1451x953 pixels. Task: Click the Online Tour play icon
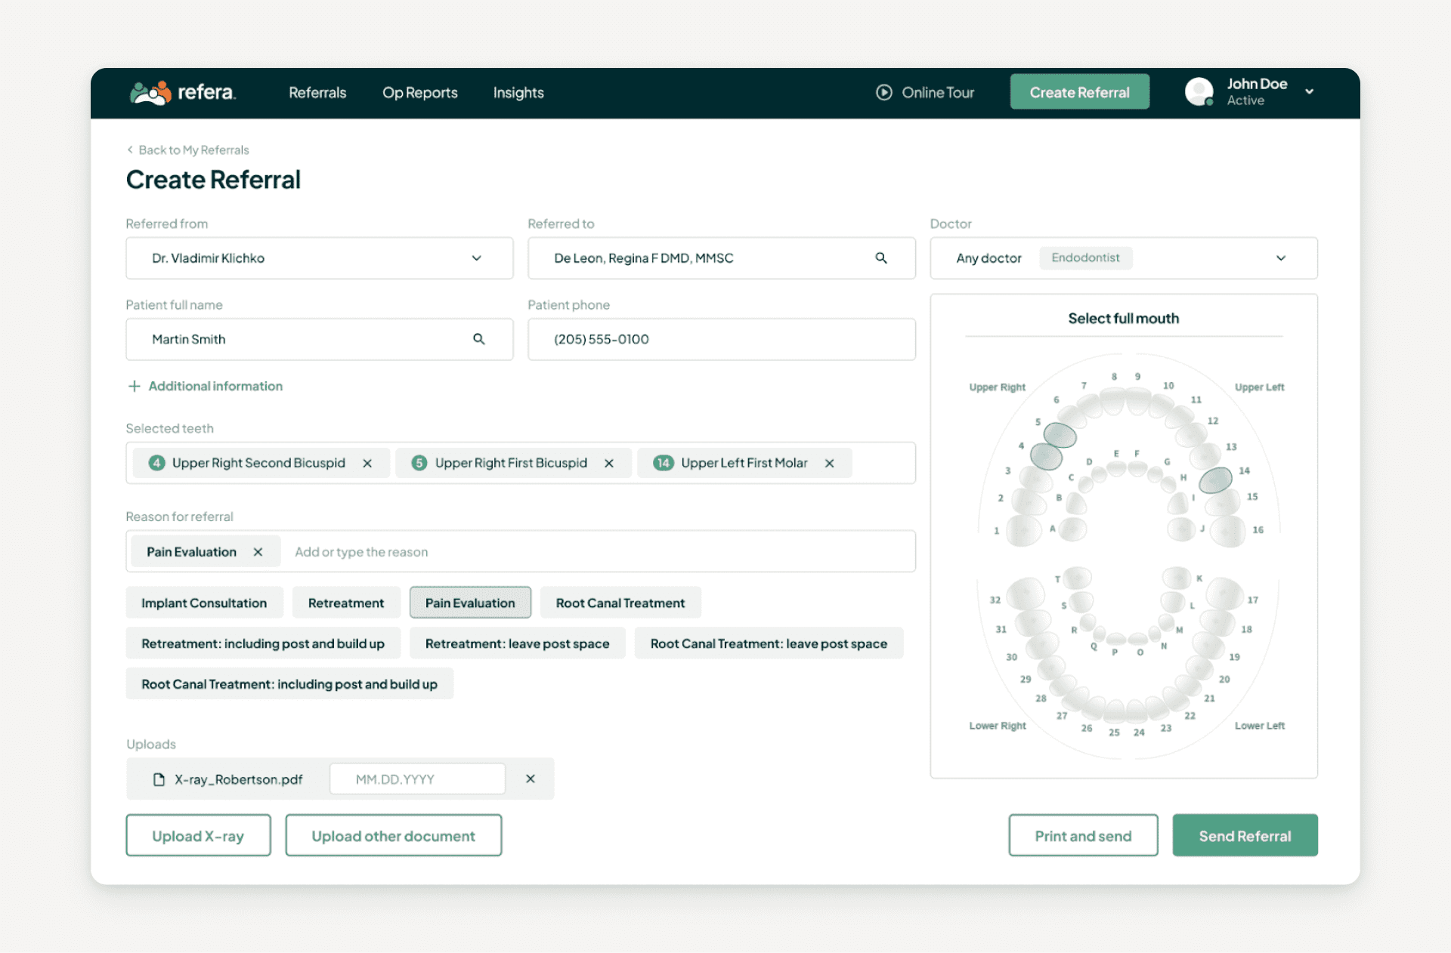883,92
